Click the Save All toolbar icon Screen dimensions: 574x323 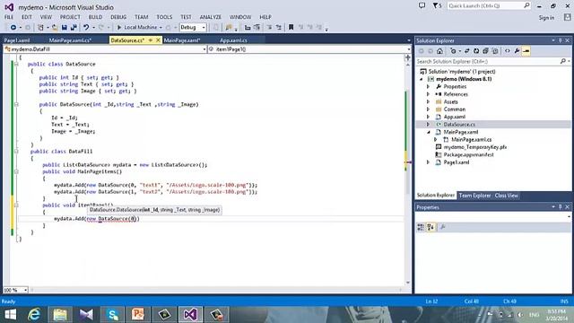[74, 28]
